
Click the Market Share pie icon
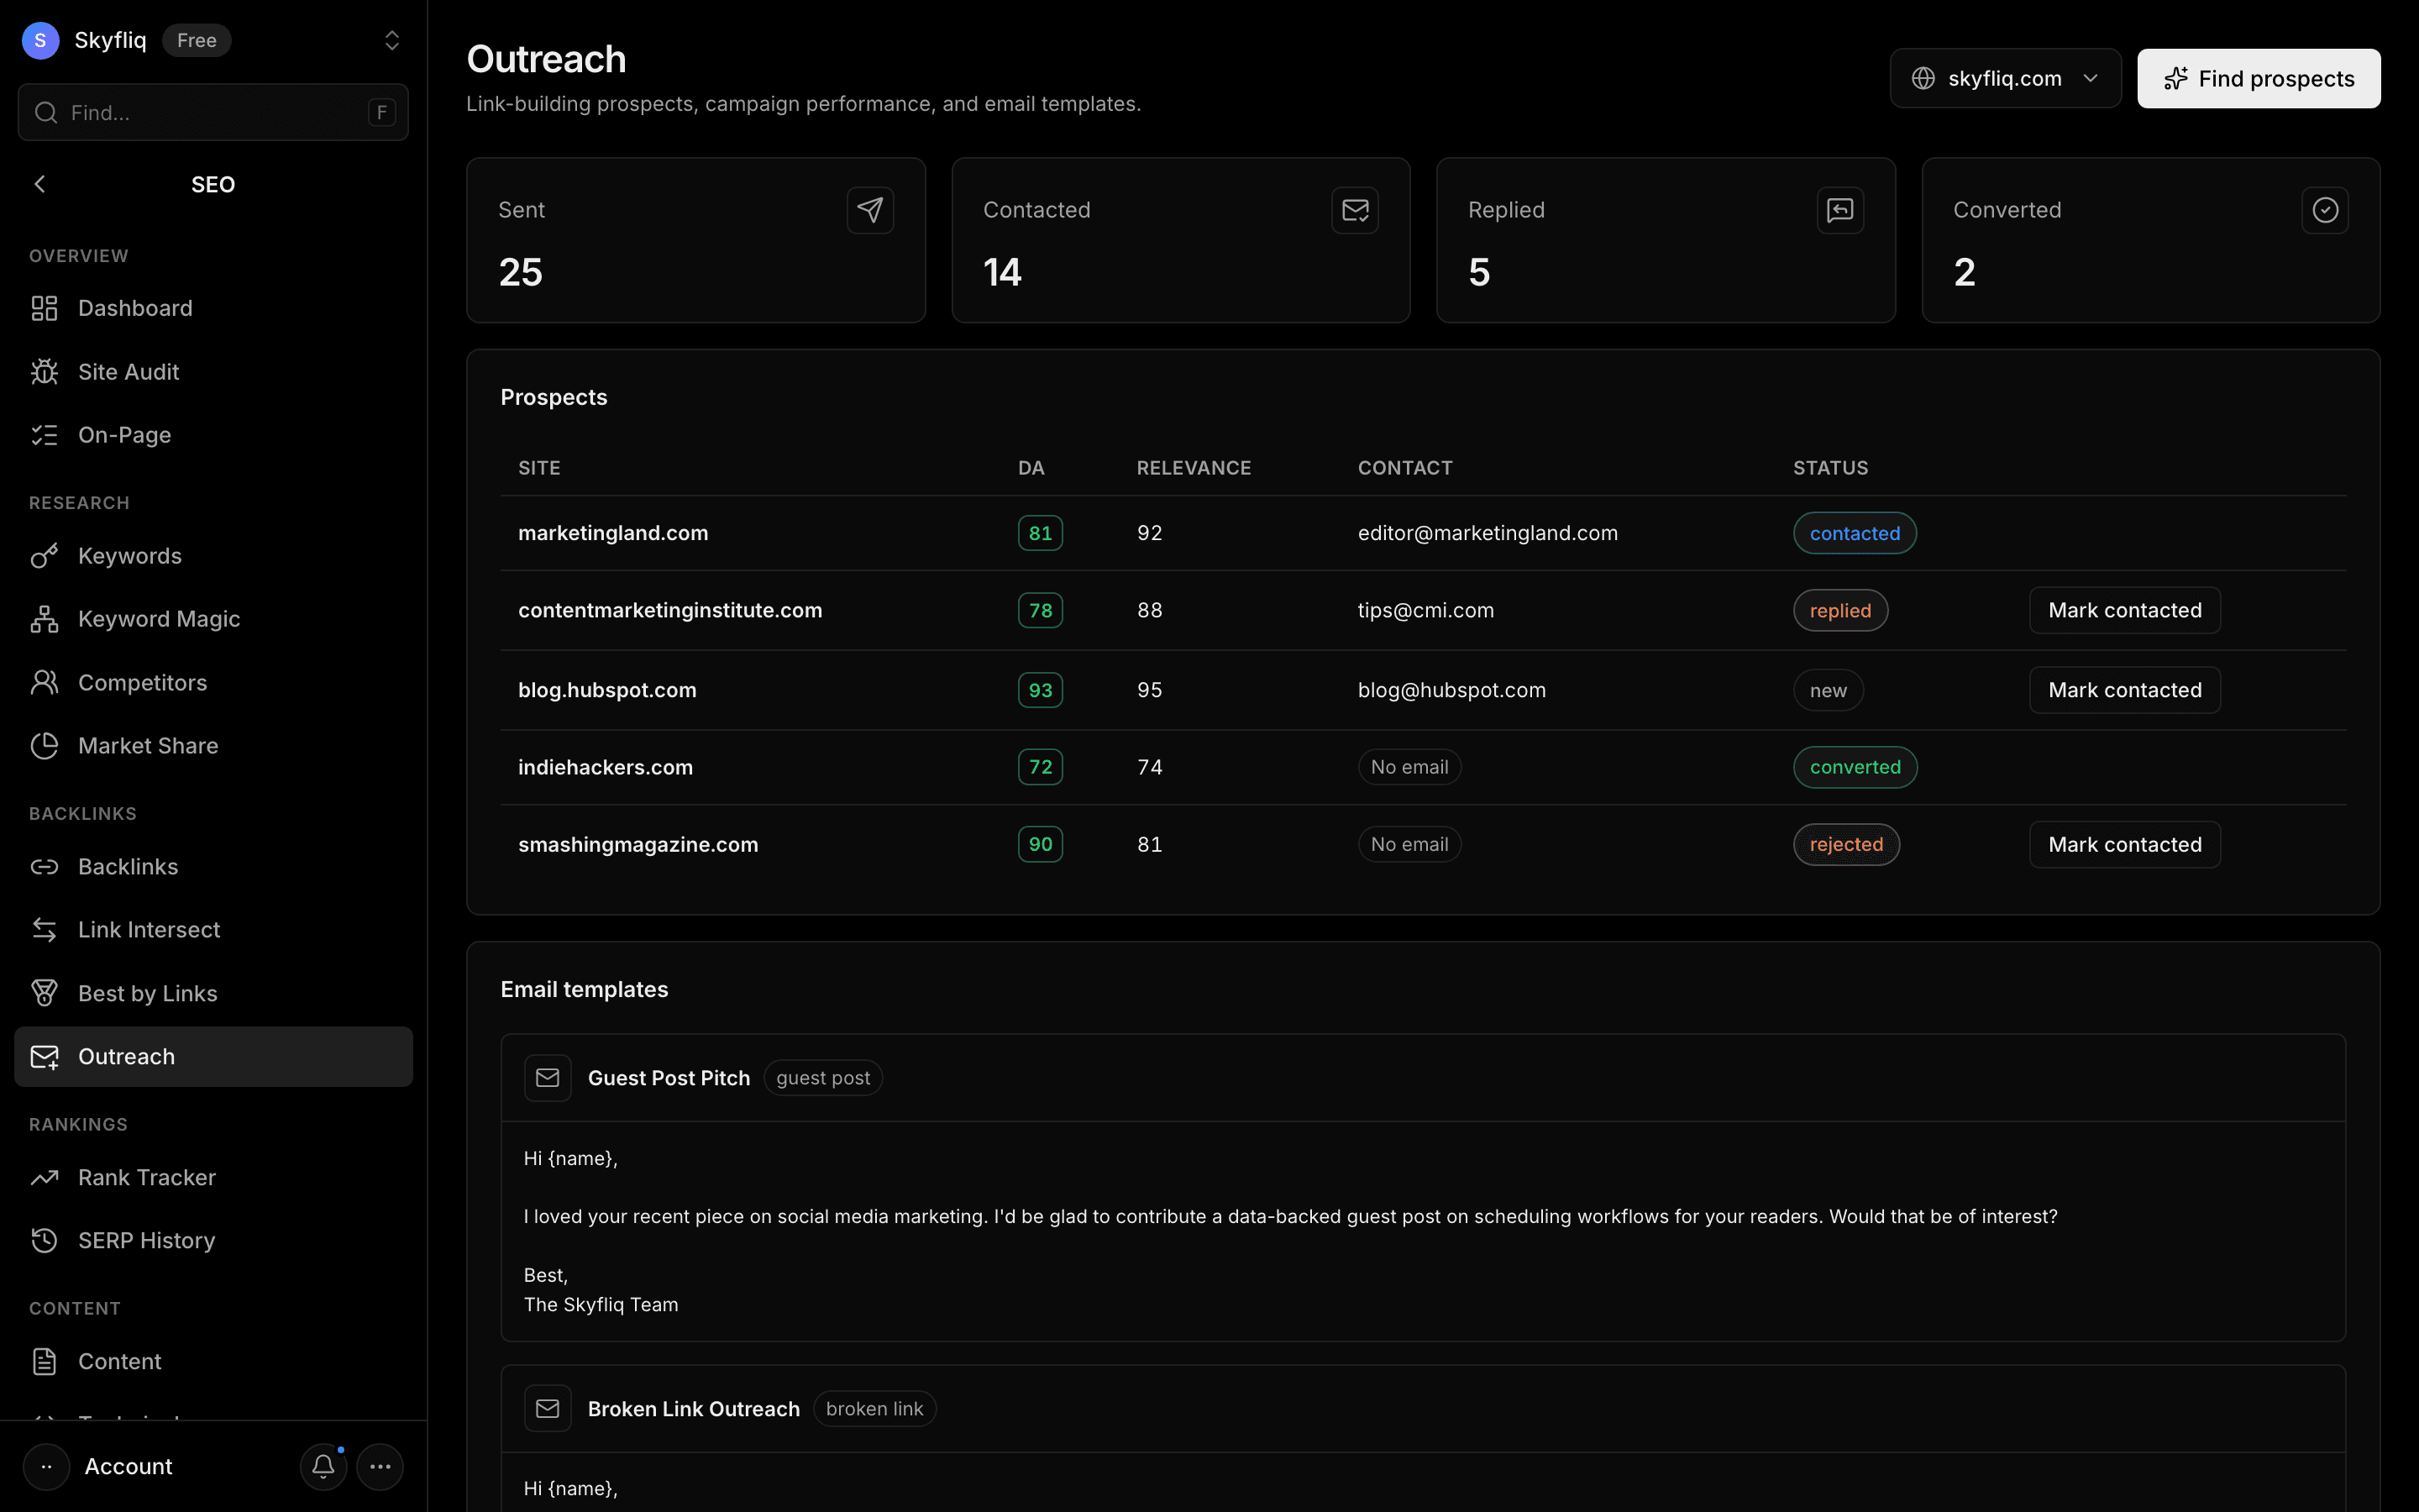point(44,746)
